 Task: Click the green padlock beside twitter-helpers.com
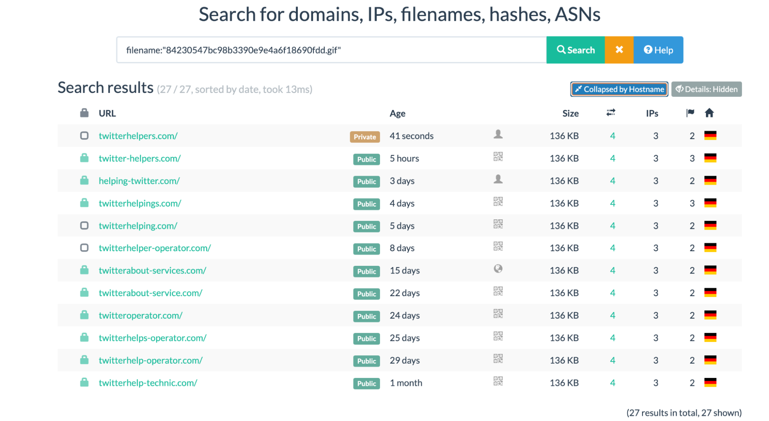coord(84,157)
